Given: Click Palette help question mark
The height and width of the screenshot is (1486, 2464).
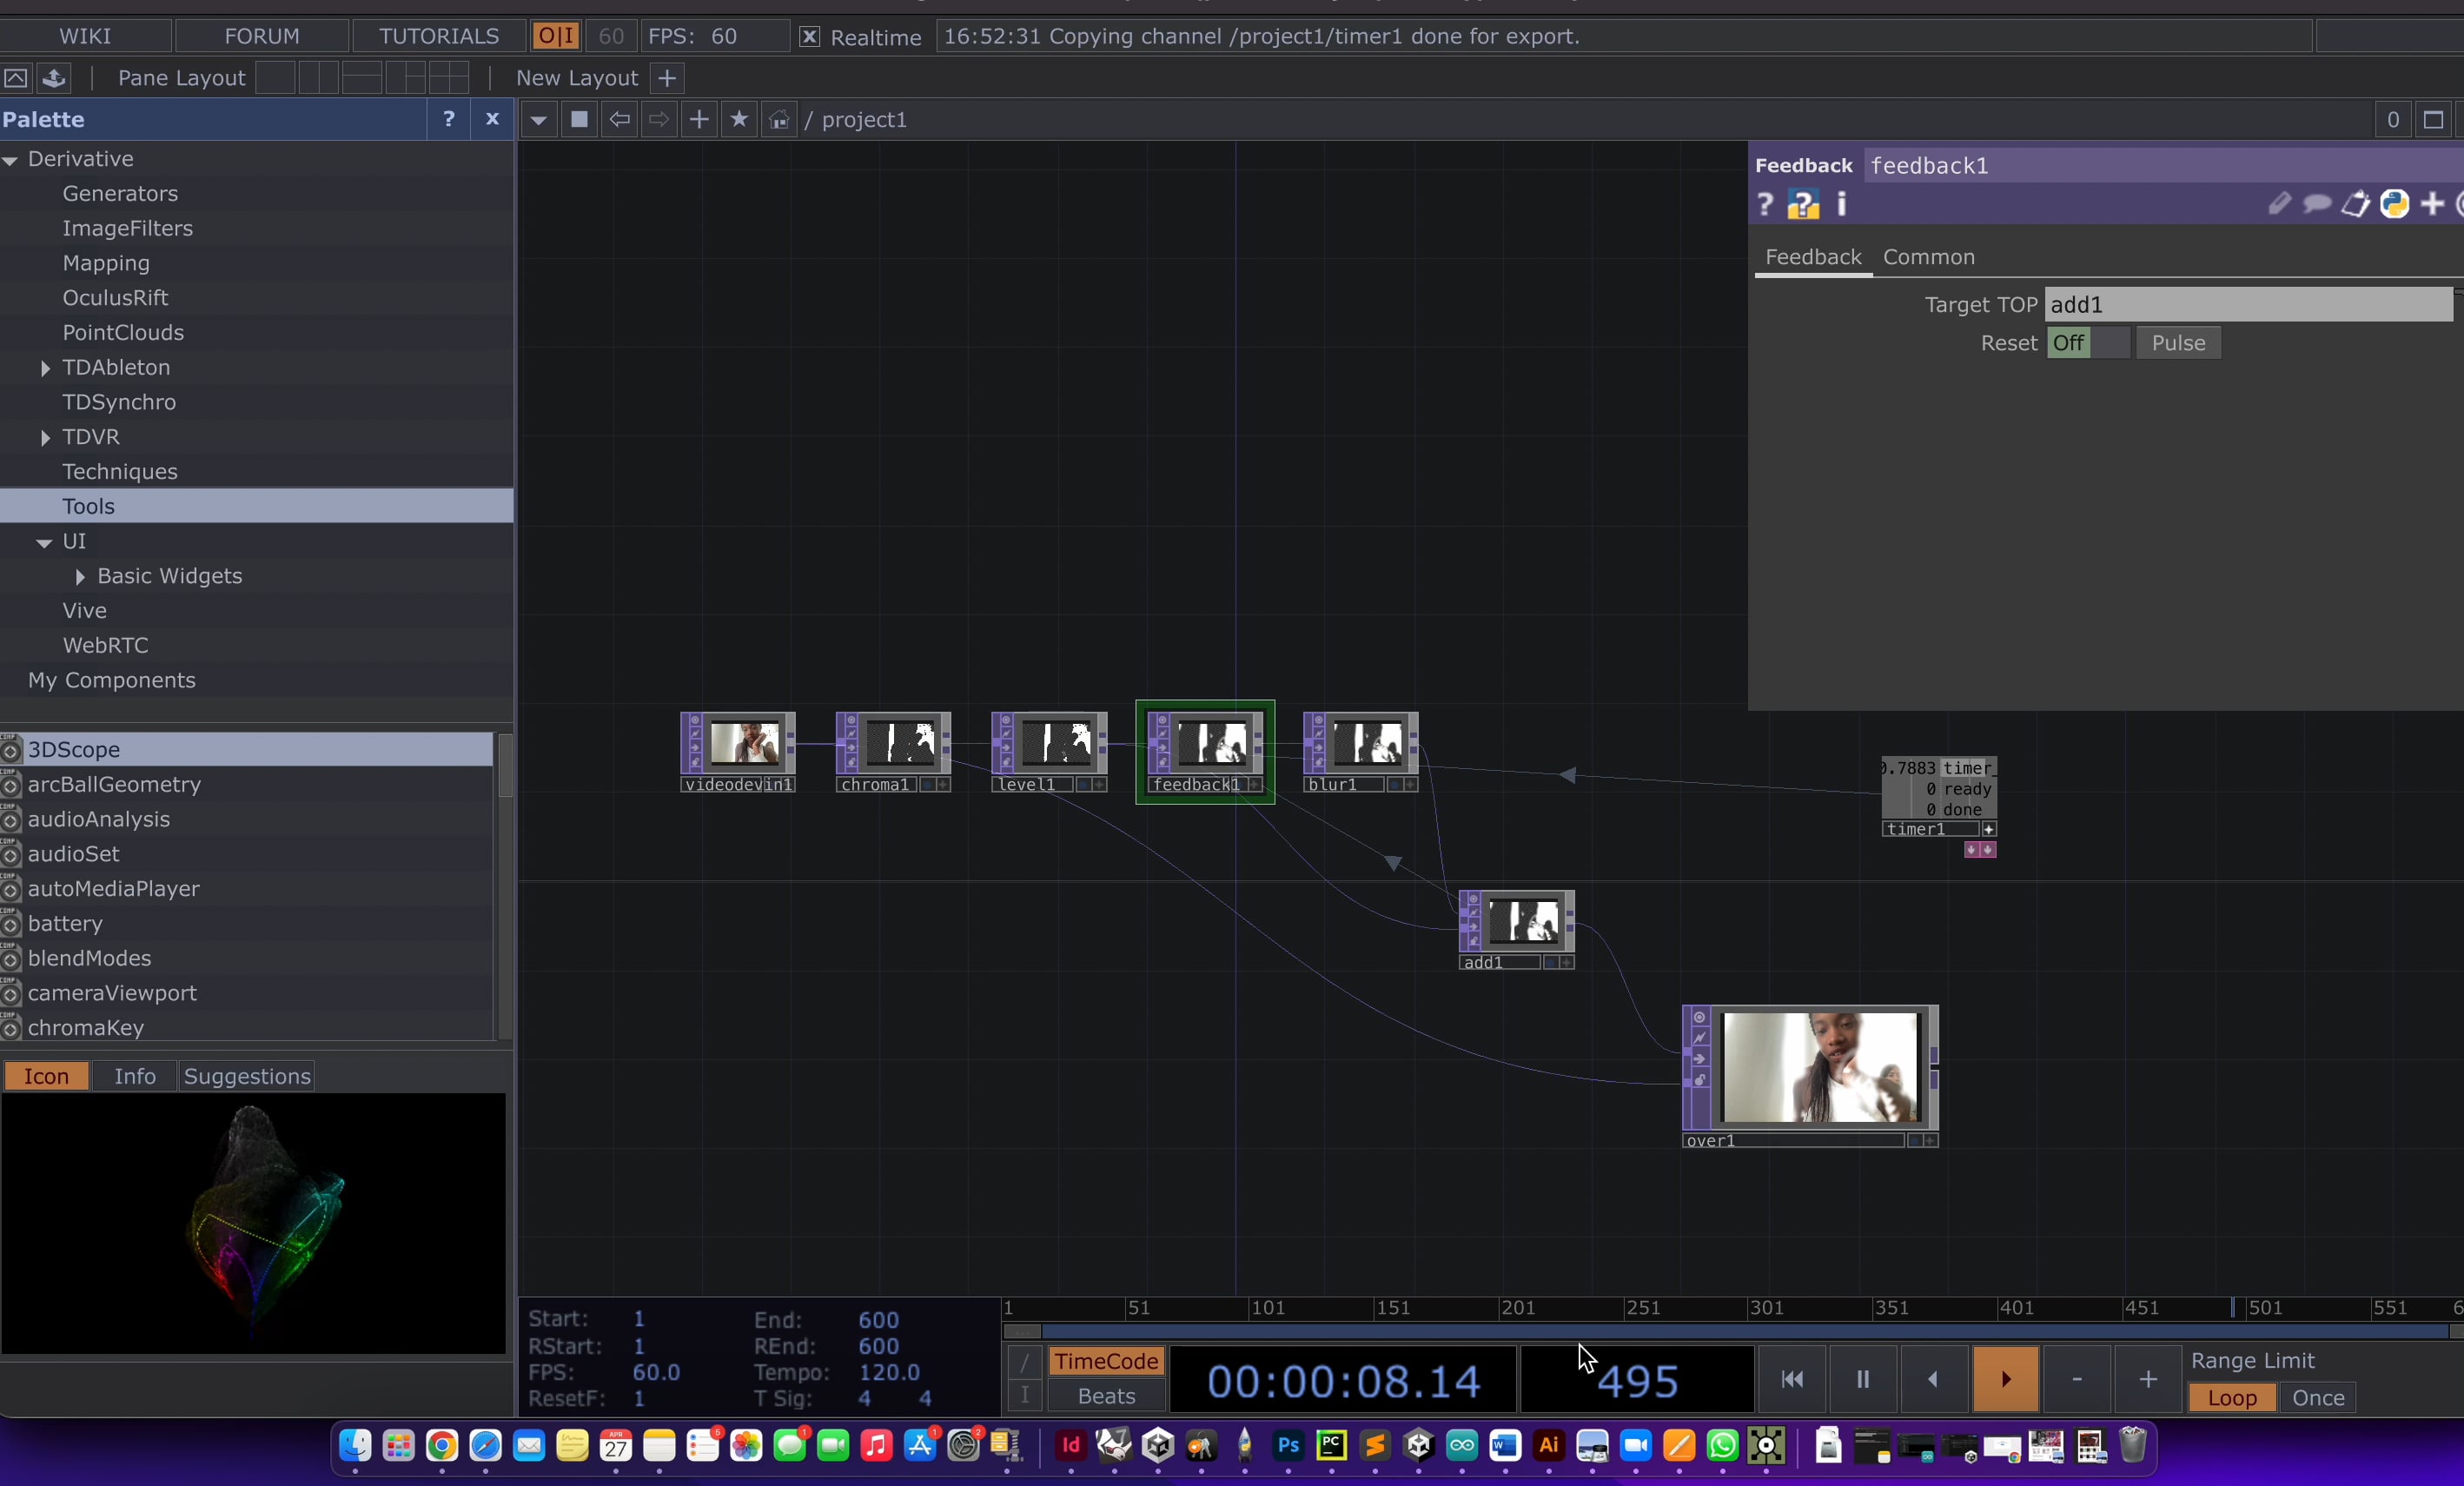Looking at the screenshot, I should (449, 119).
